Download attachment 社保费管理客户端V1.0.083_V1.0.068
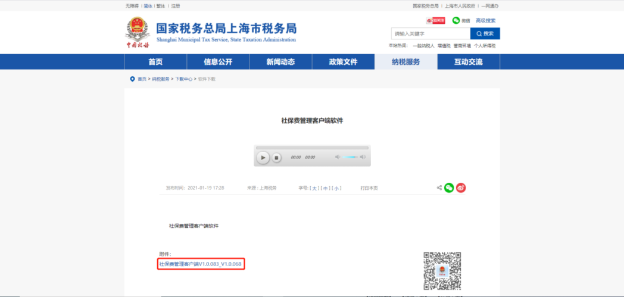This screenshot has height=297, width=624. [200, 264]
